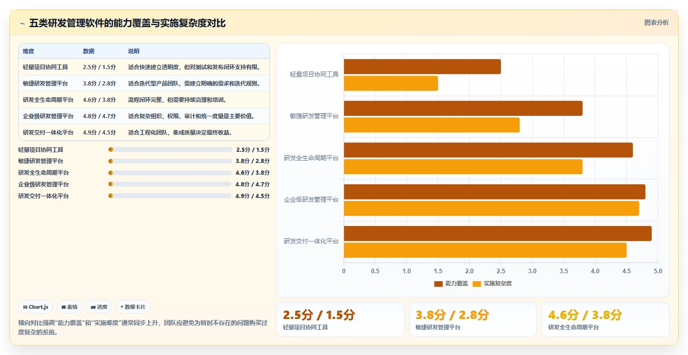This screenshot has height=355, width=688.
Task: Click the 数据 column header
Action: (88, 51)
